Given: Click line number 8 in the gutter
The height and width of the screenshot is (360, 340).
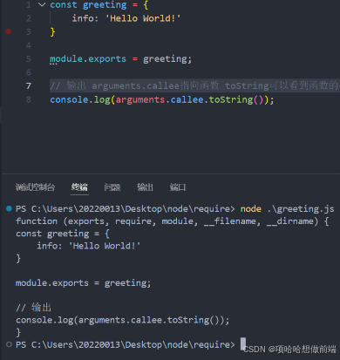Looking at the screenshot, I should [29, 99].
